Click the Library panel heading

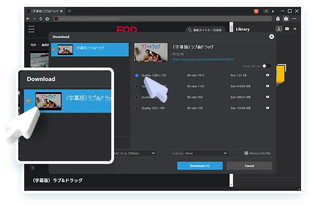(243, 29)
